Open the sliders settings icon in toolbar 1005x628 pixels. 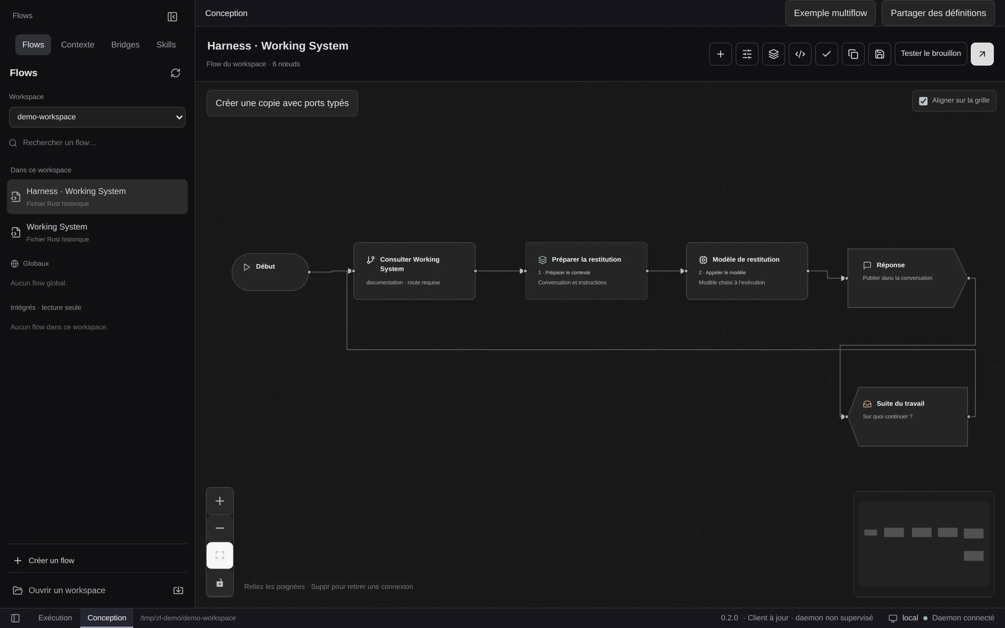pyautogui.click(x=747, y=54)
